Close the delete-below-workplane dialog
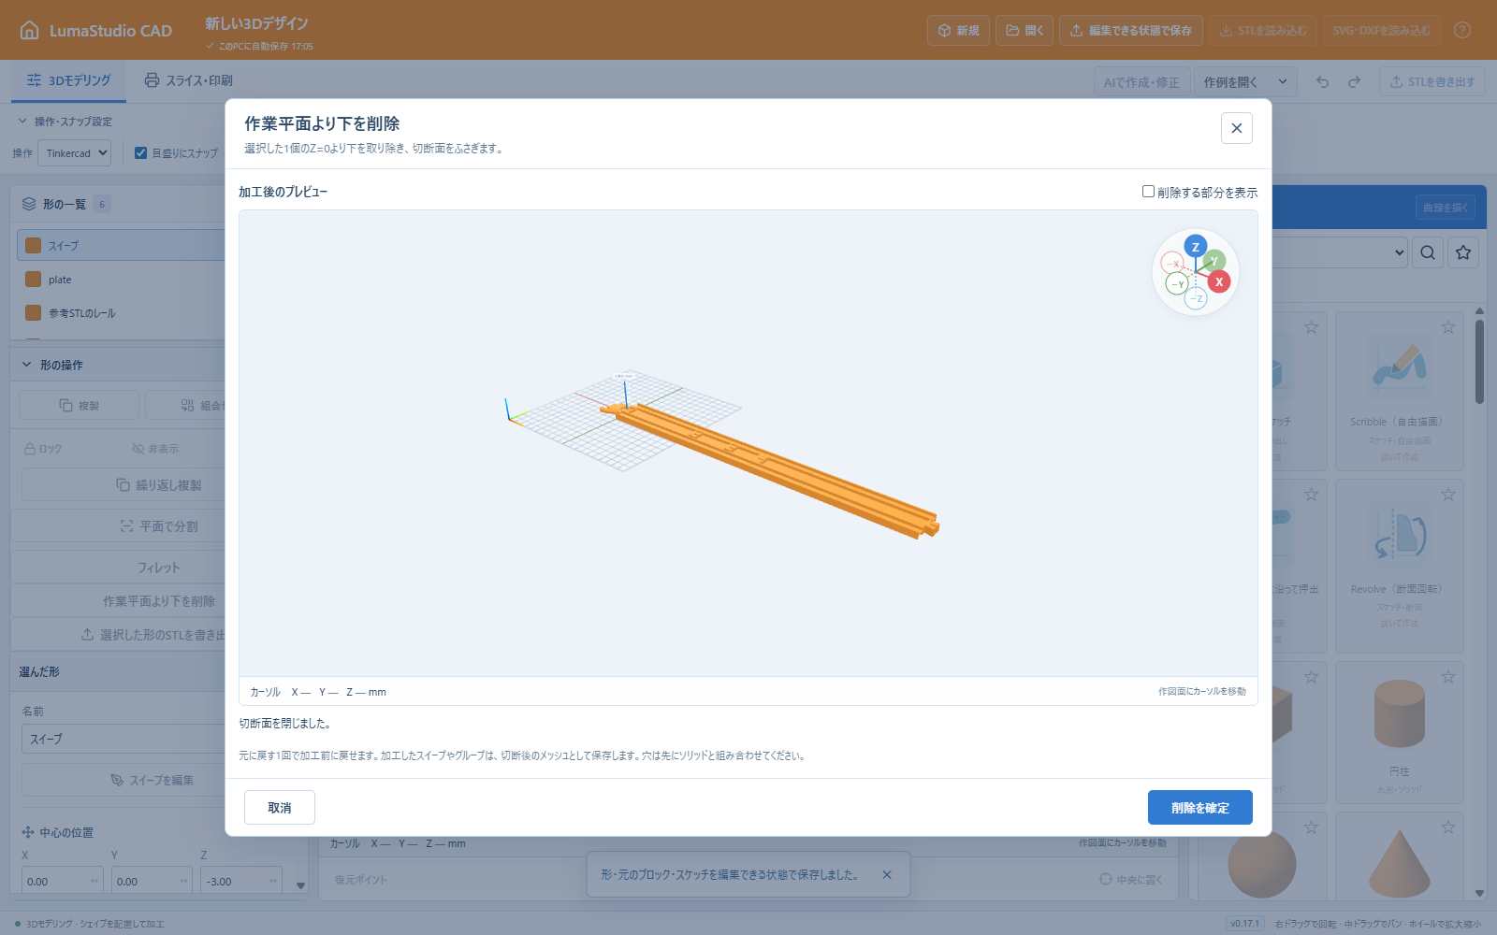This screenshot has width=1497, height=935. (x=1237, y=128)
